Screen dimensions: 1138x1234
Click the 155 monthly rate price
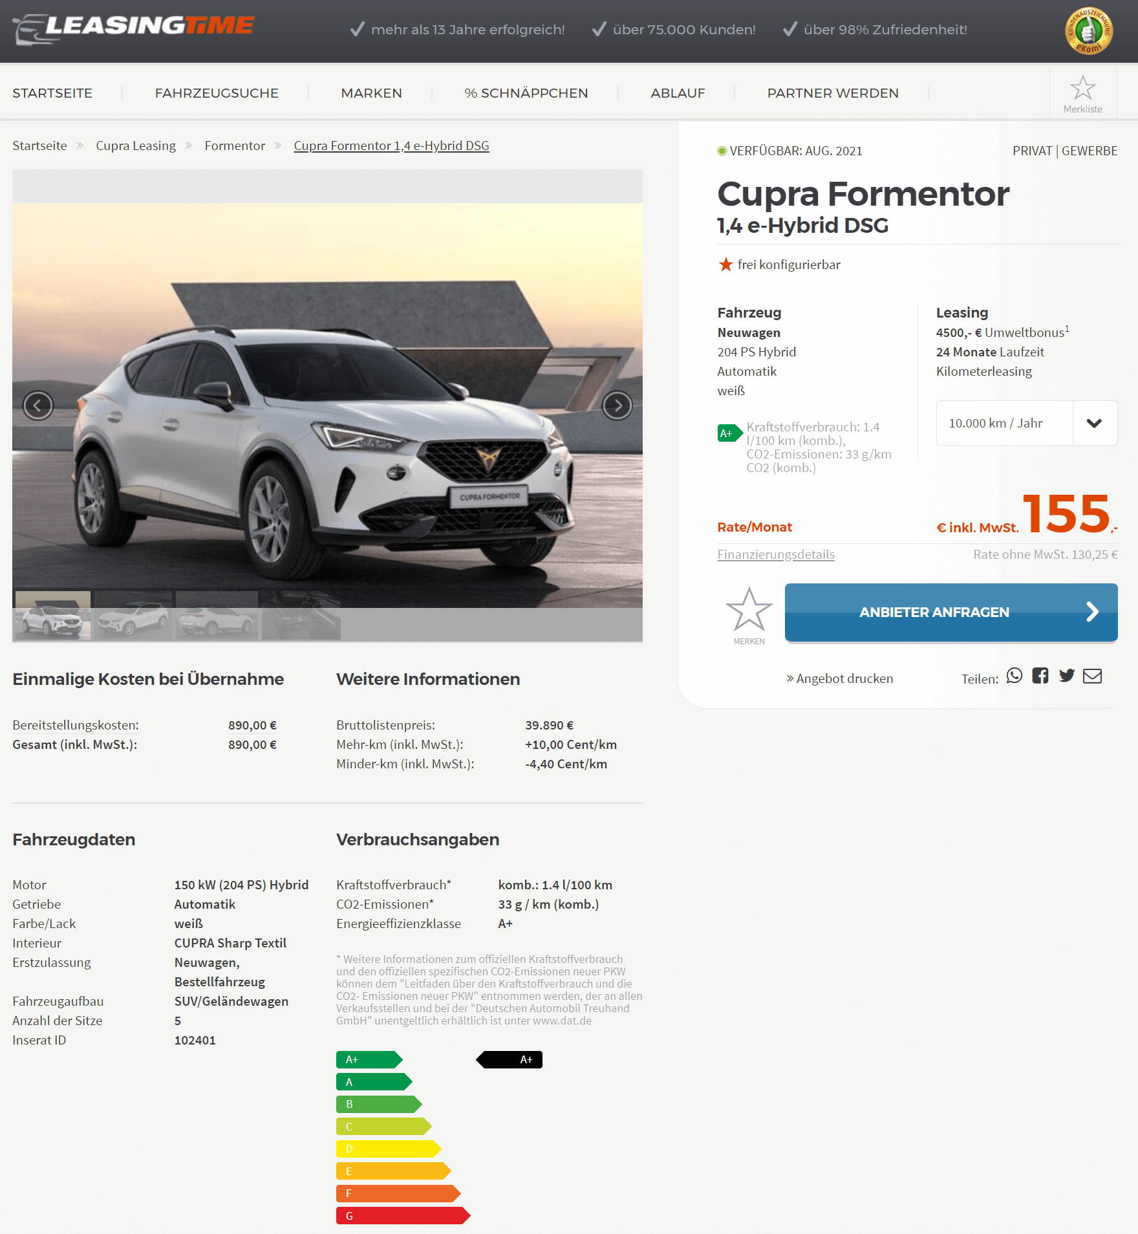click(1066, 514)
